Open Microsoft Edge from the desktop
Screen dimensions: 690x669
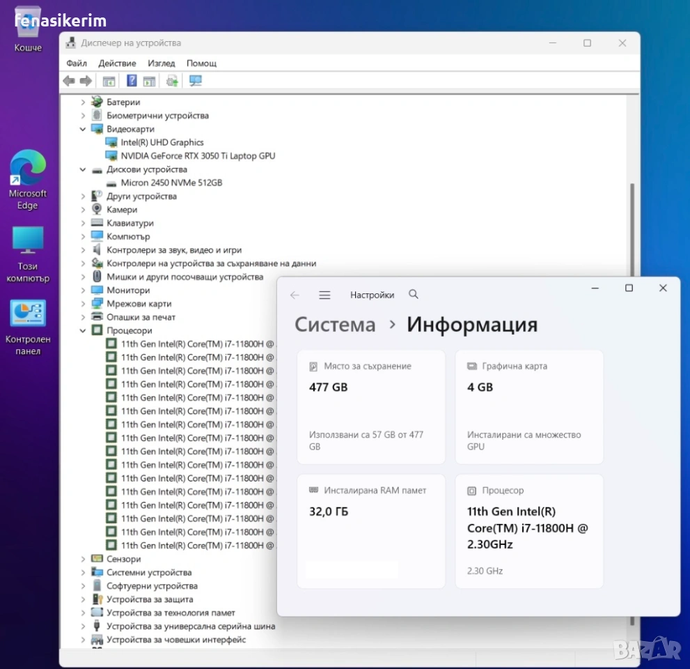pyautogui.click(x=28, y=180)
